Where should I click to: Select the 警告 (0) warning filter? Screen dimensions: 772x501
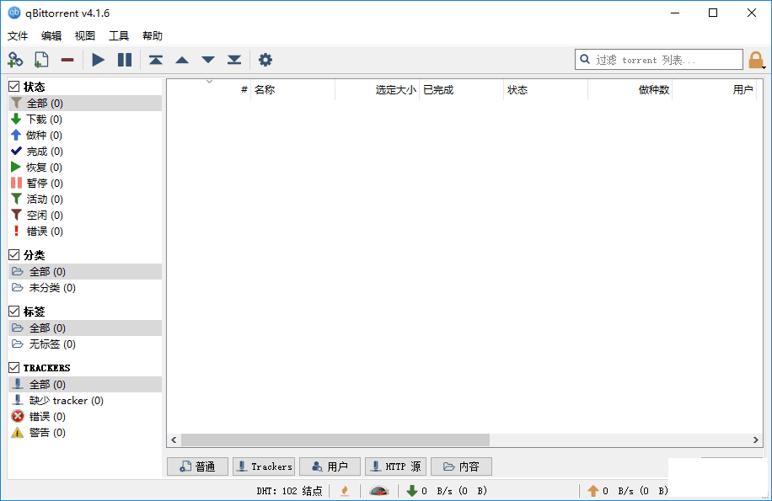tap(84, 433)
